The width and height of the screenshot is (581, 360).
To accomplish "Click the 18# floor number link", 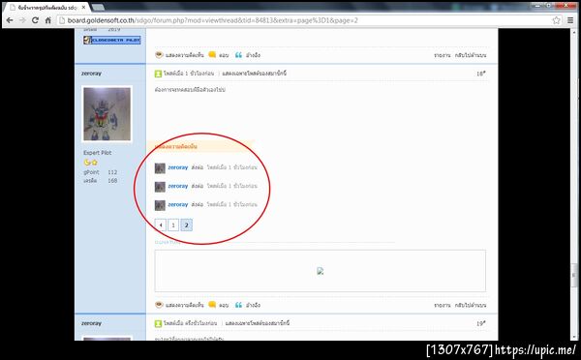I will coord(481,74).
